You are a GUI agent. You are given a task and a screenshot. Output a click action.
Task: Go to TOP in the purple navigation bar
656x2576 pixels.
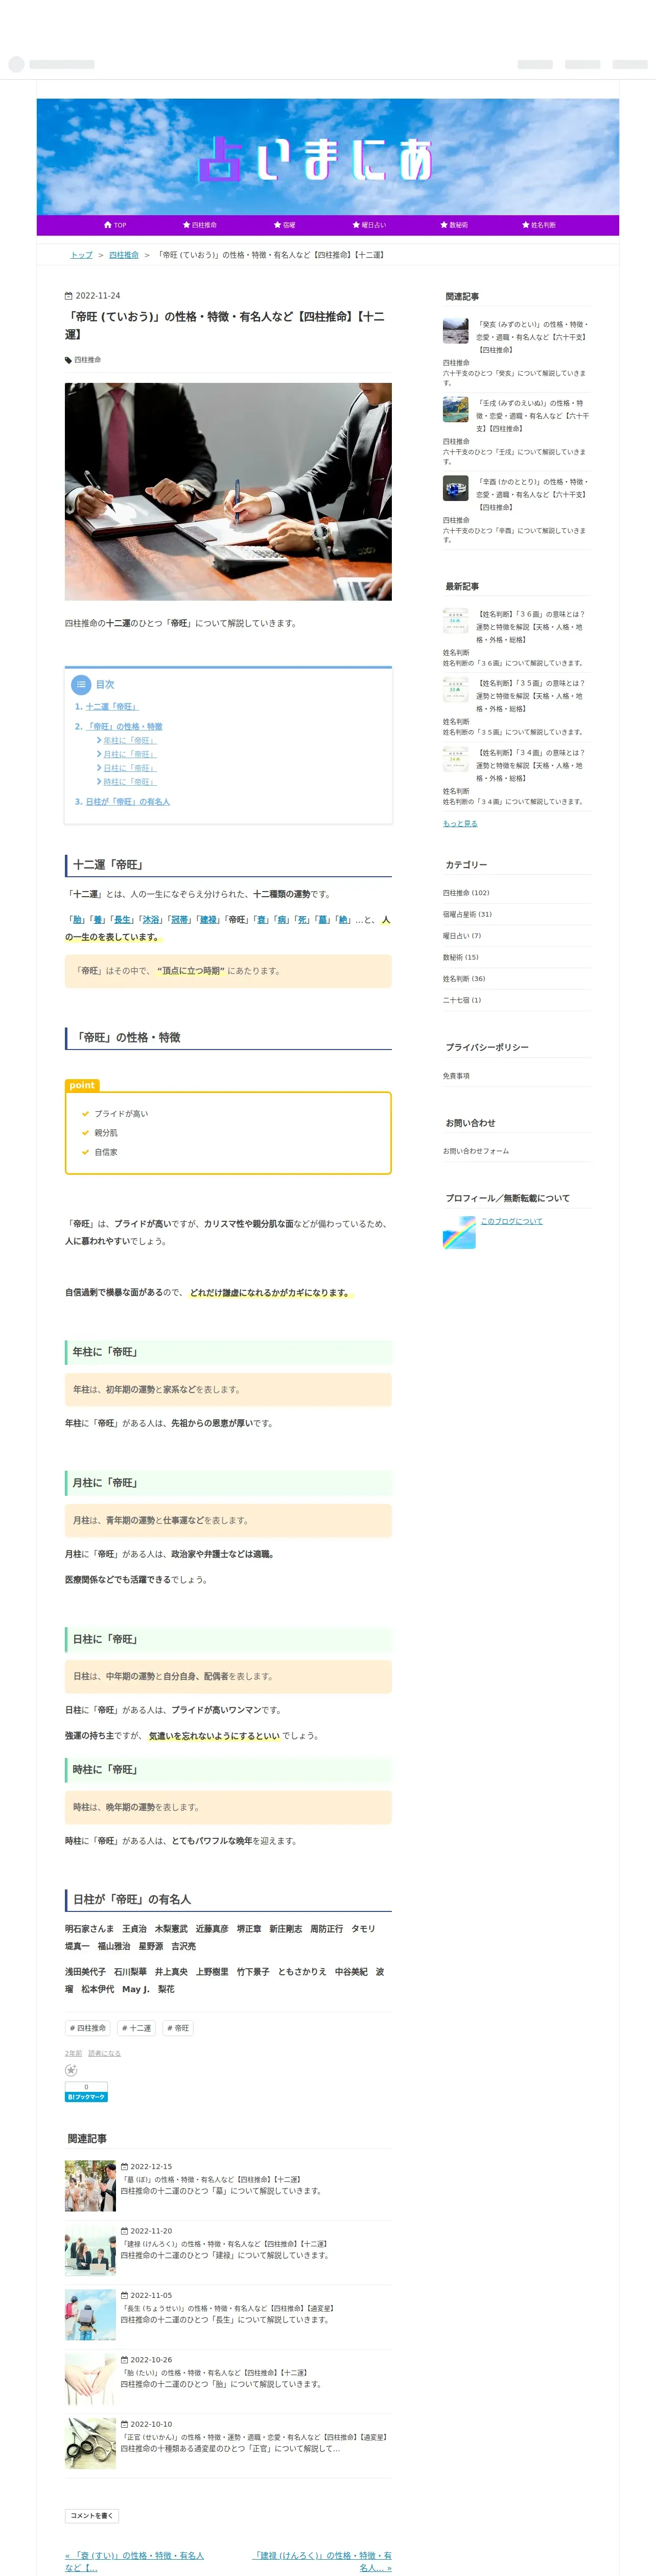[x=115, y=225]
